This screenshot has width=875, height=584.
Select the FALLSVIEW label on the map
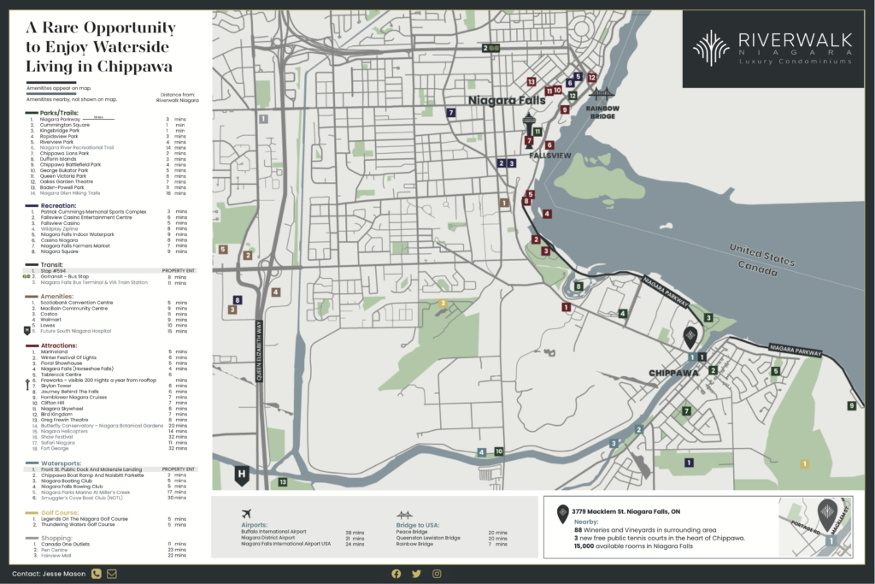click(x=549, y=156)
